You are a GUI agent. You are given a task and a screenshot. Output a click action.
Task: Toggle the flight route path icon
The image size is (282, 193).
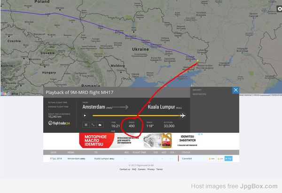93,125
